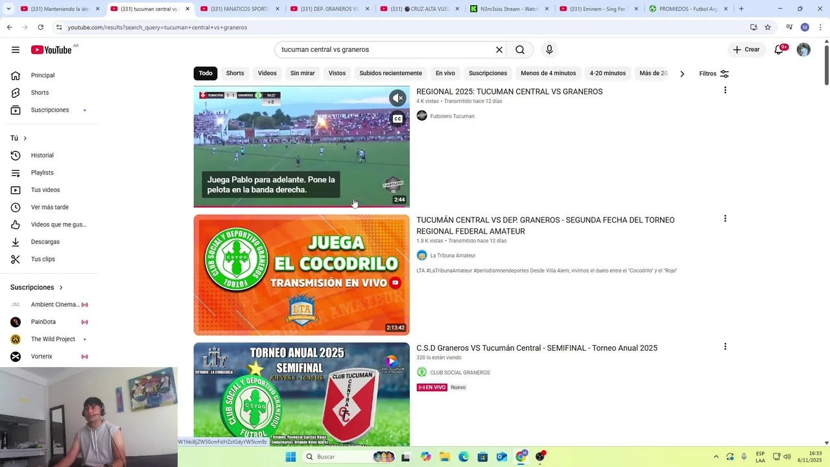Open Fulbolero Tucuman channel avatar
This screenshot has width=830, height=467.
point(421,115)
